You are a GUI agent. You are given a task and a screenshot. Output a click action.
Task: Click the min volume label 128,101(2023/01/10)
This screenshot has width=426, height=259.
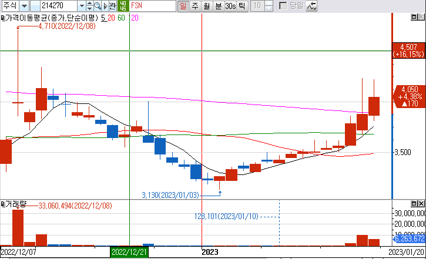click(226, 216)
